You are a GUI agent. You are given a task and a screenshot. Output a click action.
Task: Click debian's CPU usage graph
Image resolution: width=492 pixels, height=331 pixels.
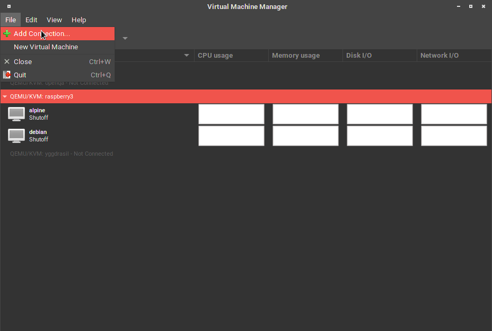(231, 136)
